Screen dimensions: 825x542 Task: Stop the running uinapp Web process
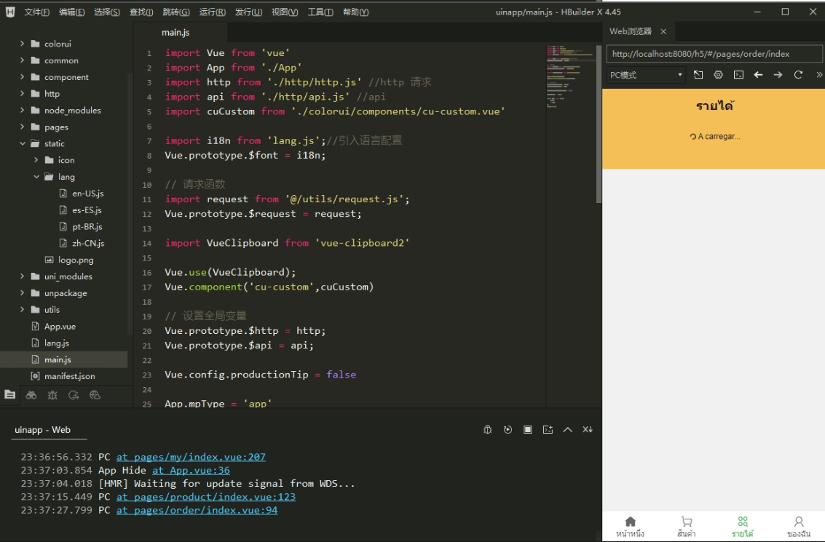pos(528,429)
